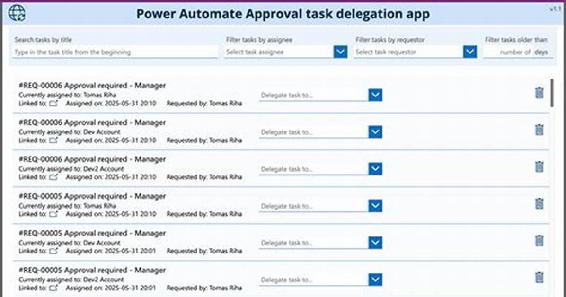Open linked item for REQ-00005 Dev Account task
The width and height of the screenshot is (566, 297).
click(x=53, y=251)
